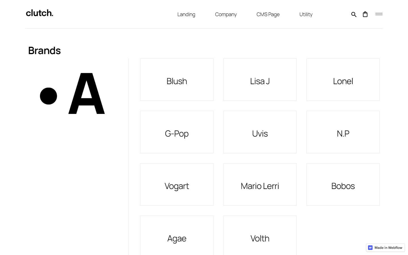Click the clutch. logo
Image resolution: width=408 pixels, height=255 pixels.
coord(39,13)
